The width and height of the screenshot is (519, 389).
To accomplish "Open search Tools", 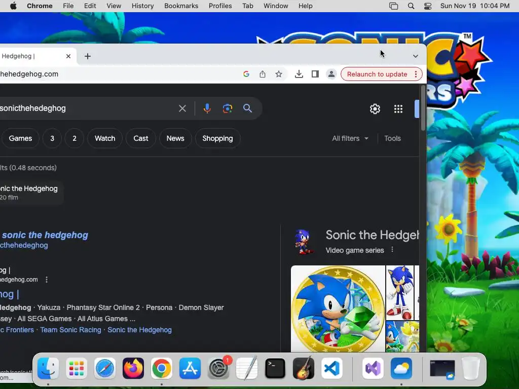I will [392, 138].
